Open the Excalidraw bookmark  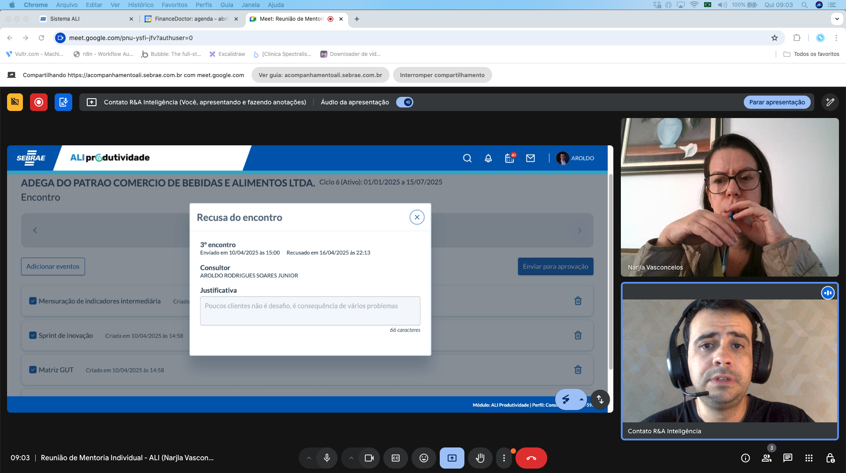point(227,54)
